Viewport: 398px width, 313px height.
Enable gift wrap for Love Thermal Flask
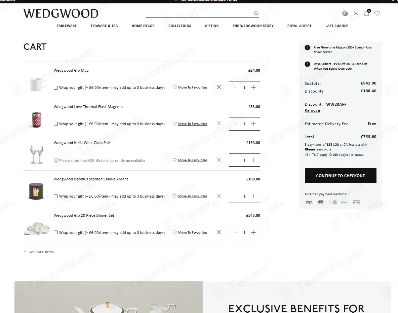click(x=55, y=124)
